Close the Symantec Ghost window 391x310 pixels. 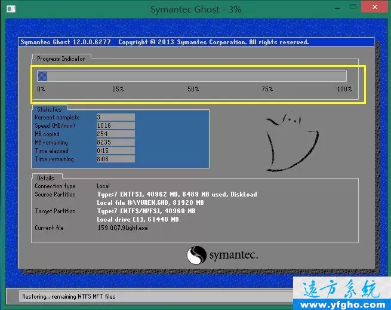[x=374, y=8]
